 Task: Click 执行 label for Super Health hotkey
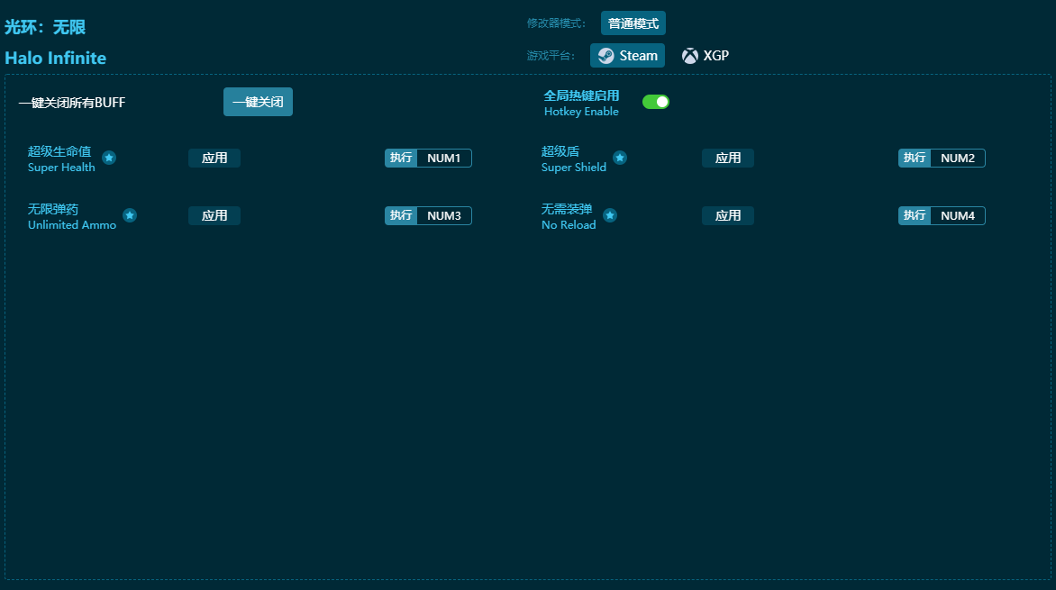click(401, 159)
